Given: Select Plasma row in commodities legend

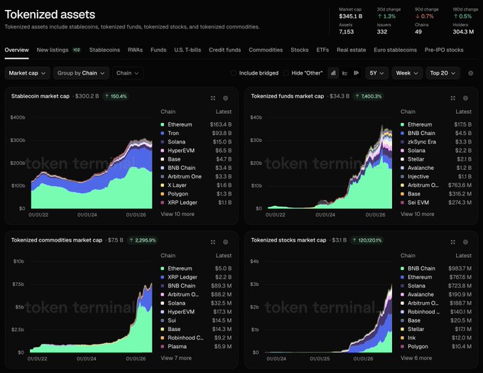Looking at the screenshot, I should pos(196,347).
